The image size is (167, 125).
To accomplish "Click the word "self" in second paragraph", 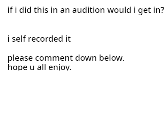I will [x=19, y=39].
